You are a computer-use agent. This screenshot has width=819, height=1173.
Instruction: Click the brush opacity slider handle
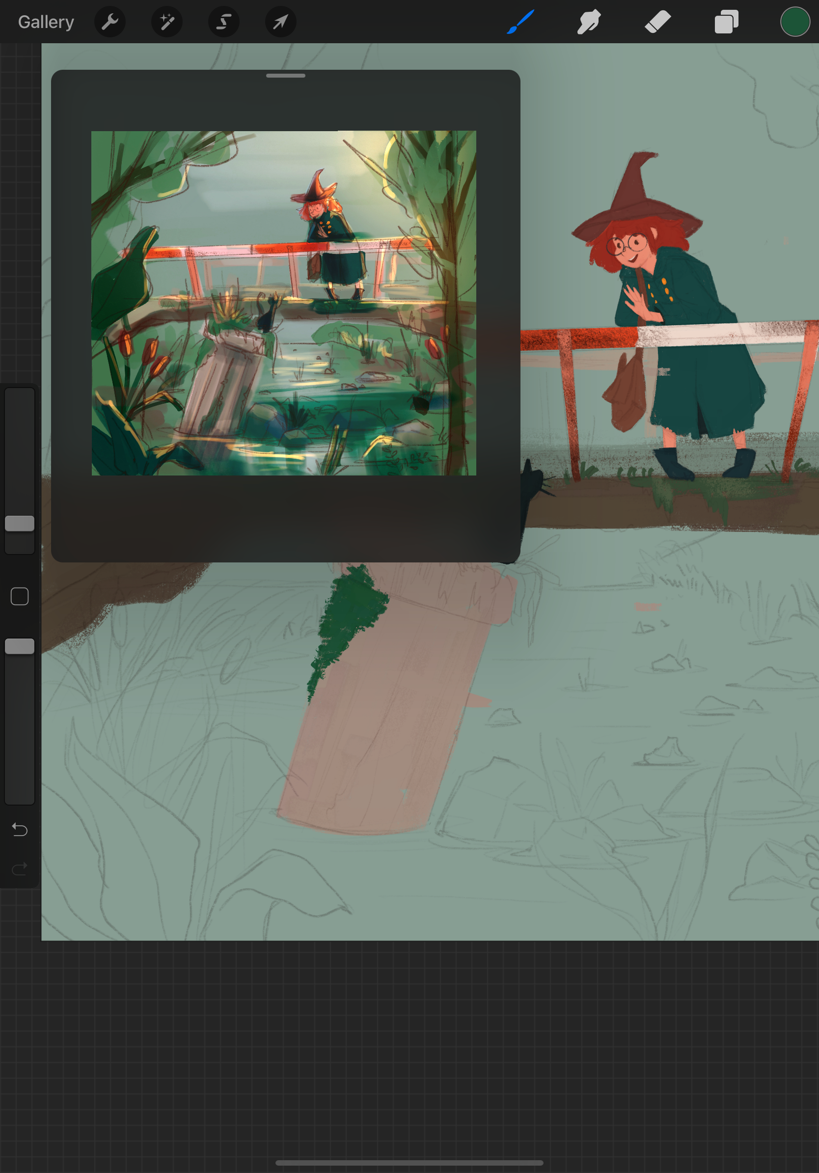point(20,646)
